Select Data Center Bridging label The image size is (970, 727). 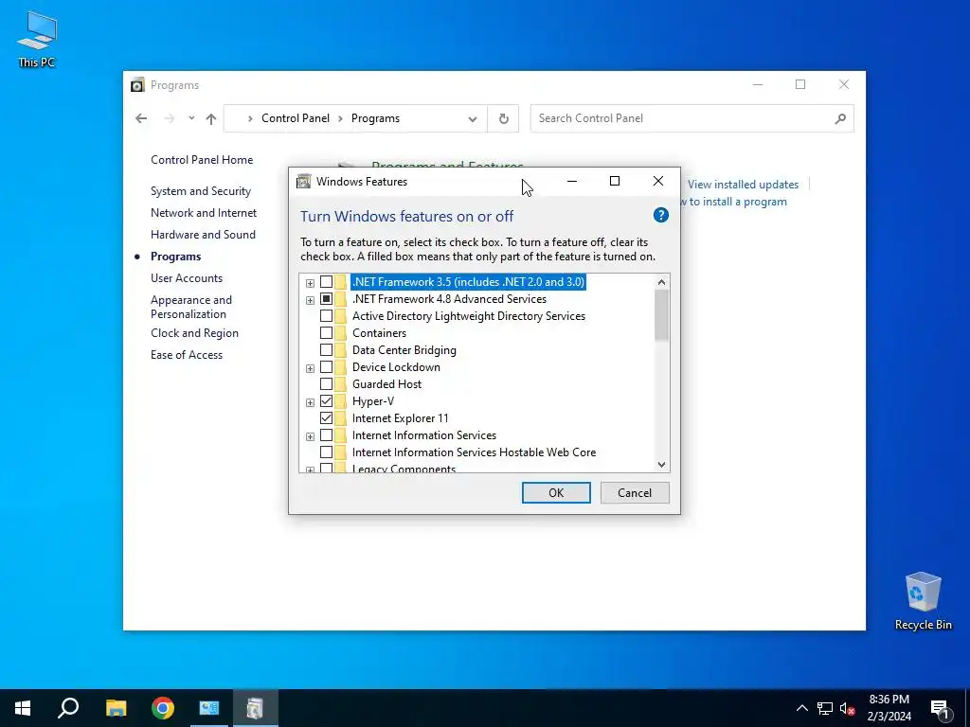[404, 350]
